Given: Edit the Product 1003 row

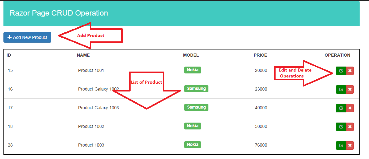Looking at the screenshot, I should pos(341,145).
